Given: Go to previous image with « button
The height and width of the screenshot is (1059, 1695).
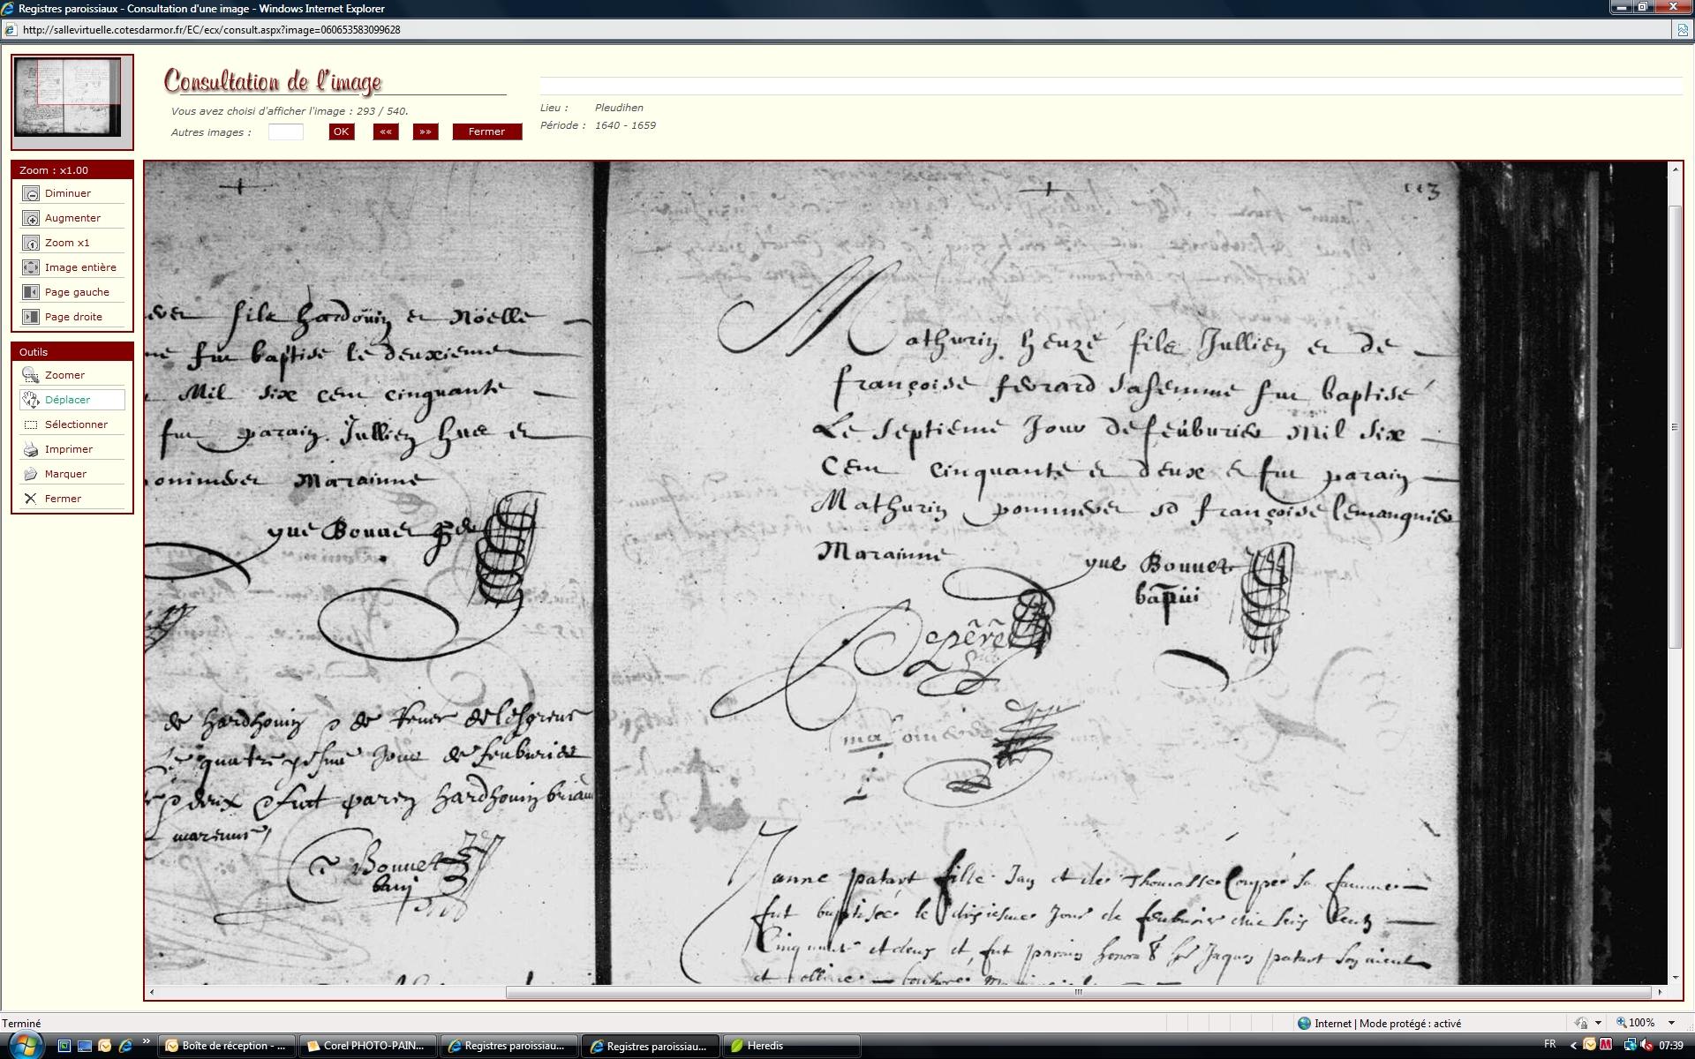Looking at the screenshot, I should 386,131.
